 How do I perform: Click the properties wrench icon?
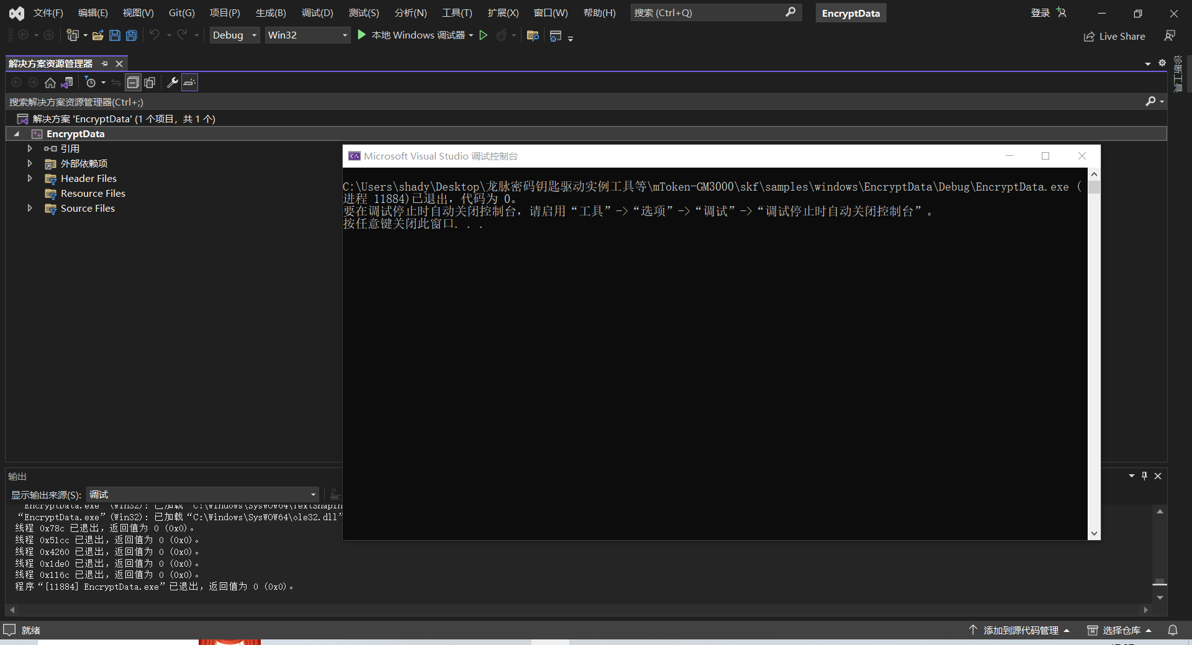pyautogui.click(x=173, y=83)
